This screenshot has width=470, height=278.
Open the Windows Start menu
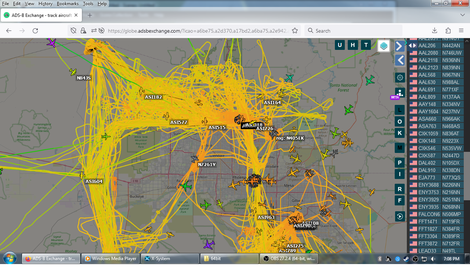10,258
